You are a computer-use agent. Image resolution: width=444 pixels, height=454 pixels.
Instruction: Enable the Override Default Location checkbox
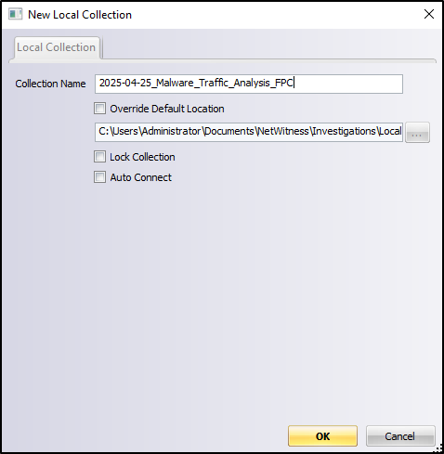pyautogui.click(x=99, y=109)
